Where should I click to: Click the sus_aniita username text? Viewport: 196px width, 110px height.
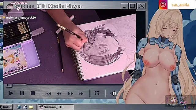pyautogui.click(x=180, y=5)
